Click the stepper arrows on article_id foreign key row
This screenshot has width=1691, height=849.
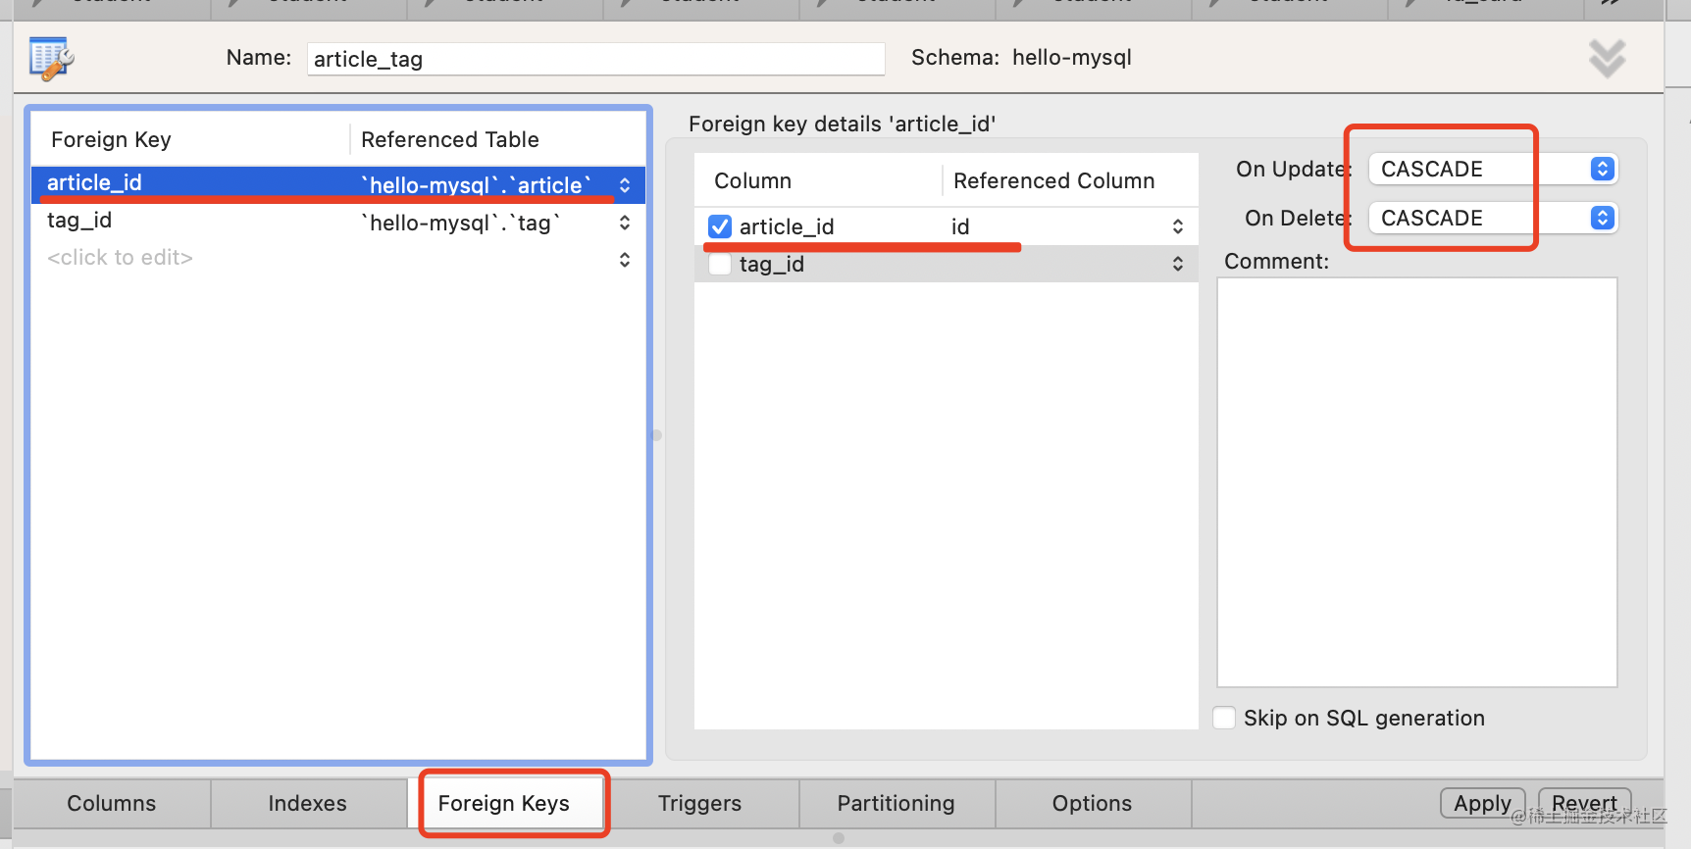(625, 185)
